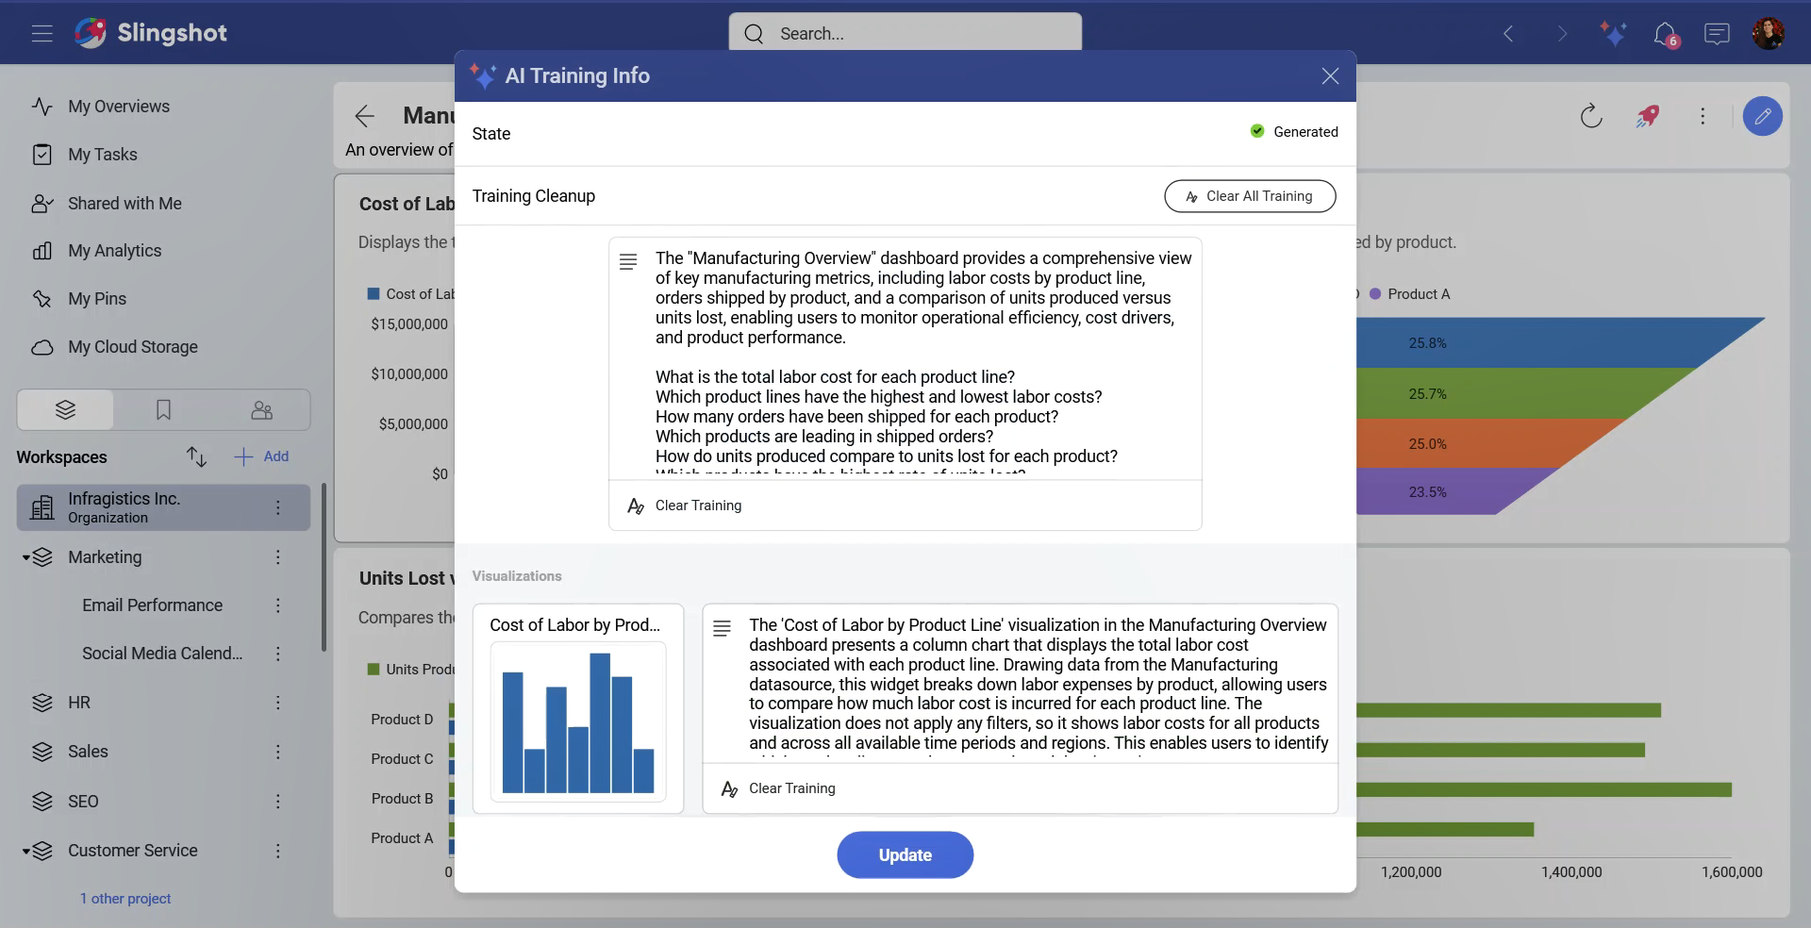Open My Tasks
This screenshot has width=1811, height=928.
click(x=102, y=155)
